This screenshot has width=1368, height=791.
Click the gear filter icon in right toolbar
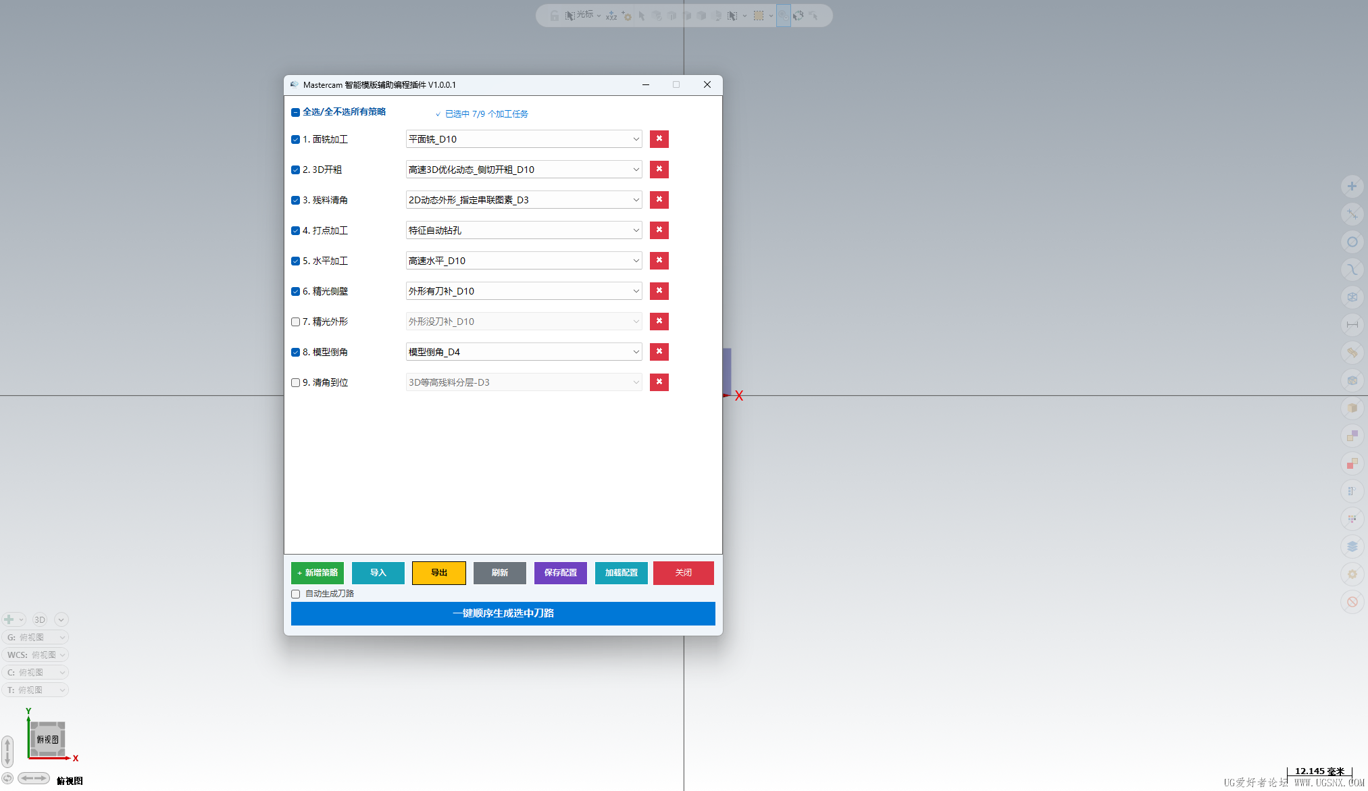1352,574
